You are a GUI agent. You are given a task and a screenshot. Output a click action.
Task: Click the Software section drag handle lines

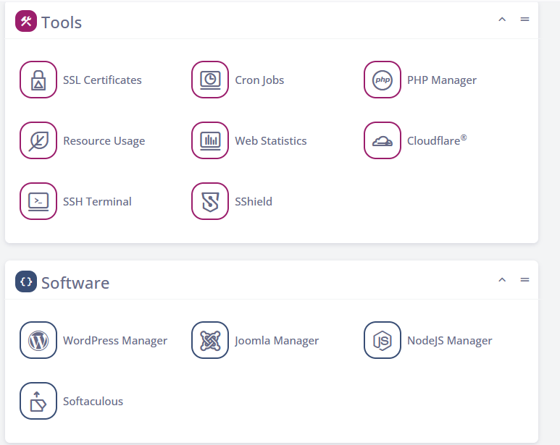525,279
